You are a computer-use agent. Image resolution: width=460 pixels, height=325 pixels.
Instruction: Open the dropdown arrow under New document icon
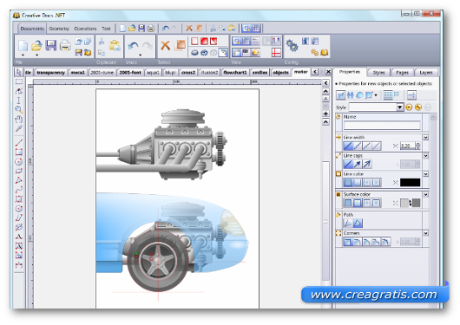23,55
